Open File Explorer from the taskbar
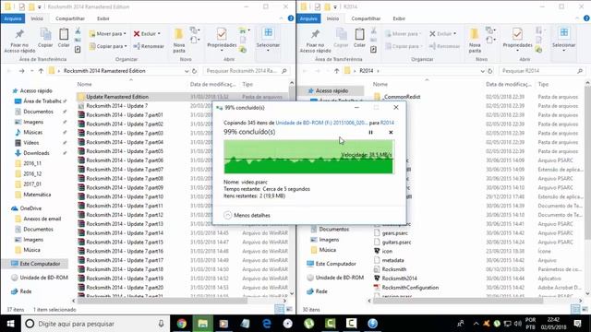The height and width of the screenshot is (332, 591). tap(203, 324)
